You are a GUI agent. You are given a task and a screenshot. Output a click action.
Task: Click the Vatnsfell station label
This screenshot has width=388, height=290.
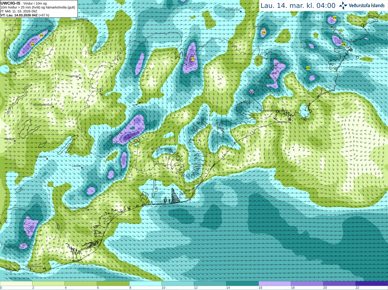click(x=9, y=139)
